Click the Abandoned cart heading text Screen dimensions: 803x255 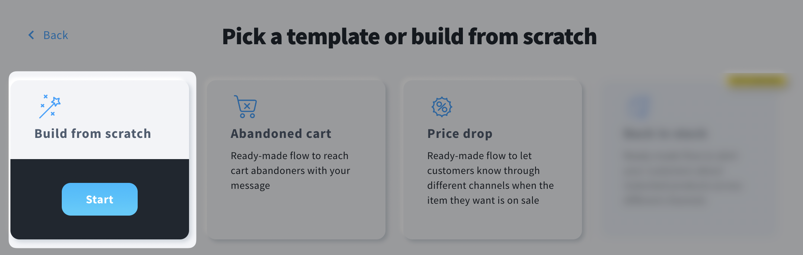281,133
